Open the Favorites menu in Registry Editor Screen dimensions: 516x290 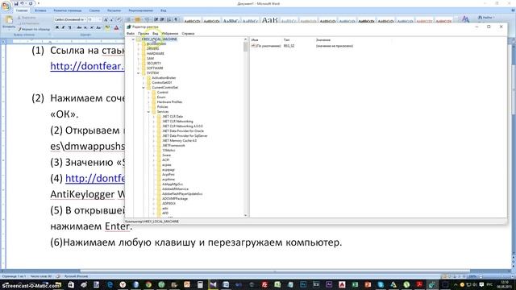170,34
